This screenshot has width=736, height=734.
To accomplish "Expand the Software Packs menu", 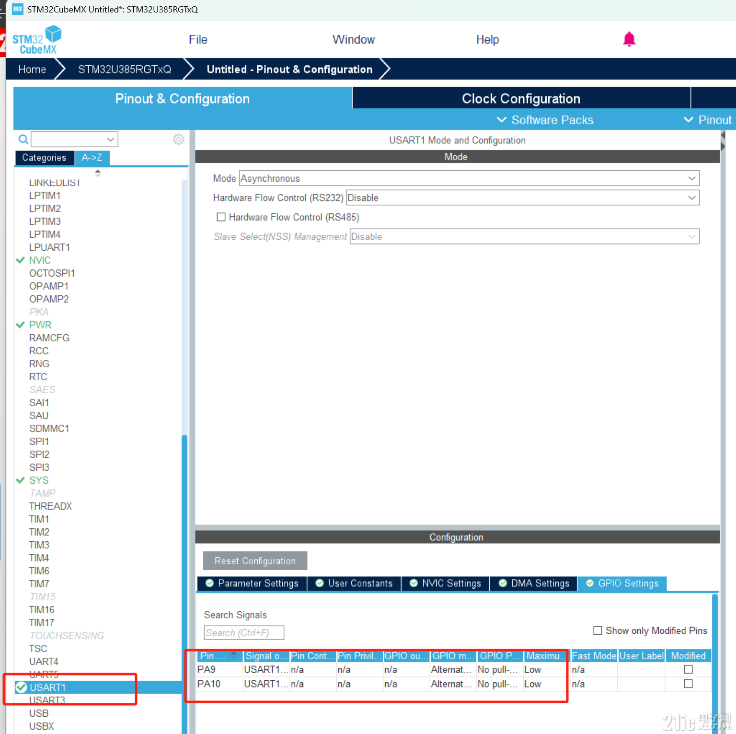I will [545, 120].
